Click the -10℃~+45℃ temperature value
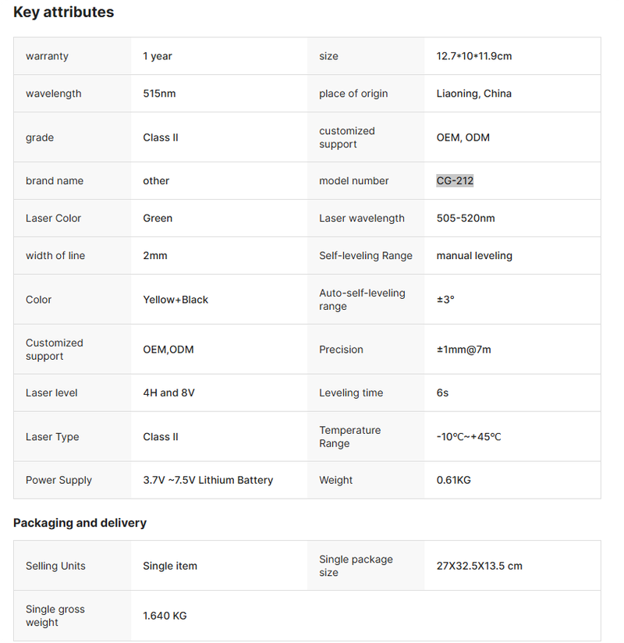This screenshot has width=624, height=643. pyautogui.click(x=468, y=437)
